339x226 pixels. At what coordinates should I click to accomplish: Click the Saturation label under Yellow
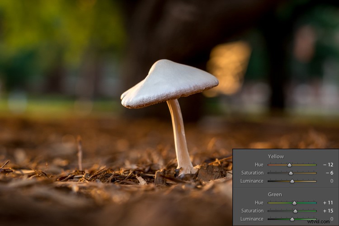[252, 173]
